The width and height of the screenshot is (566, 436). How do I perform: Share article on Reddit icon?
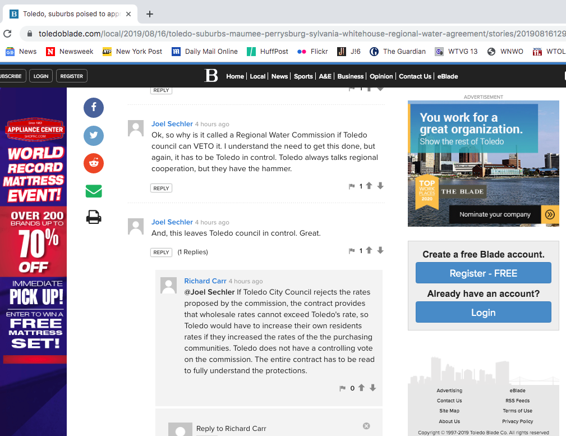click(94, 163)
